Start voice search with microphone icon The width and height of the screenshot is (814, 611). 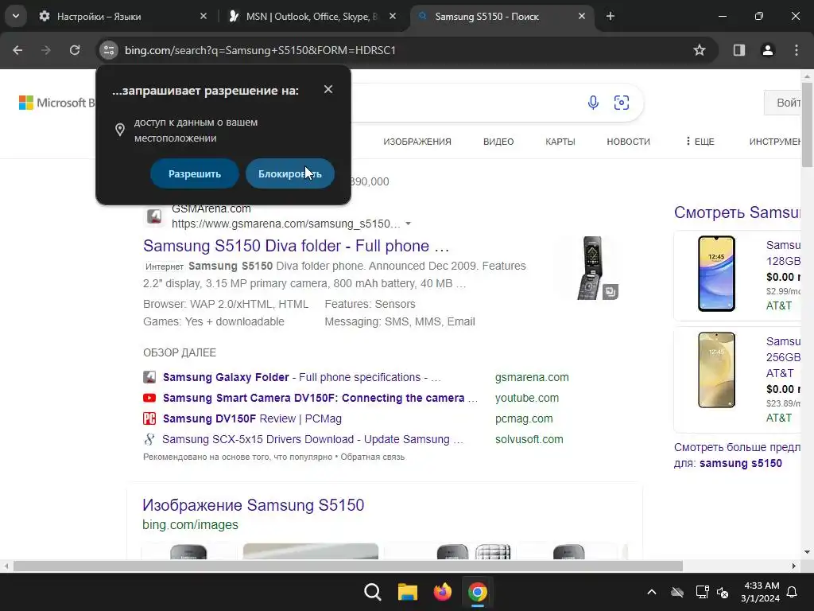click(x=593, y=103)
